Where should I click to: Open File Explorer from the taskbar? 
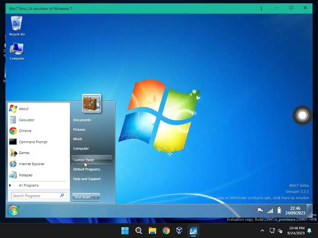pos(152,231)
